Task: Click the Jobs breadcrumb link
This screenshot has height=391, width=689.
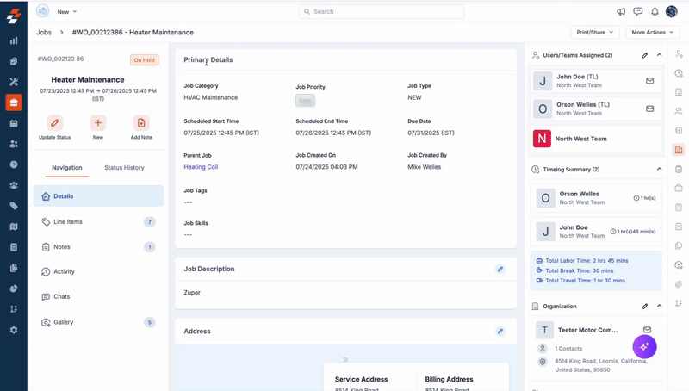Action: click(x=44, y=32)
